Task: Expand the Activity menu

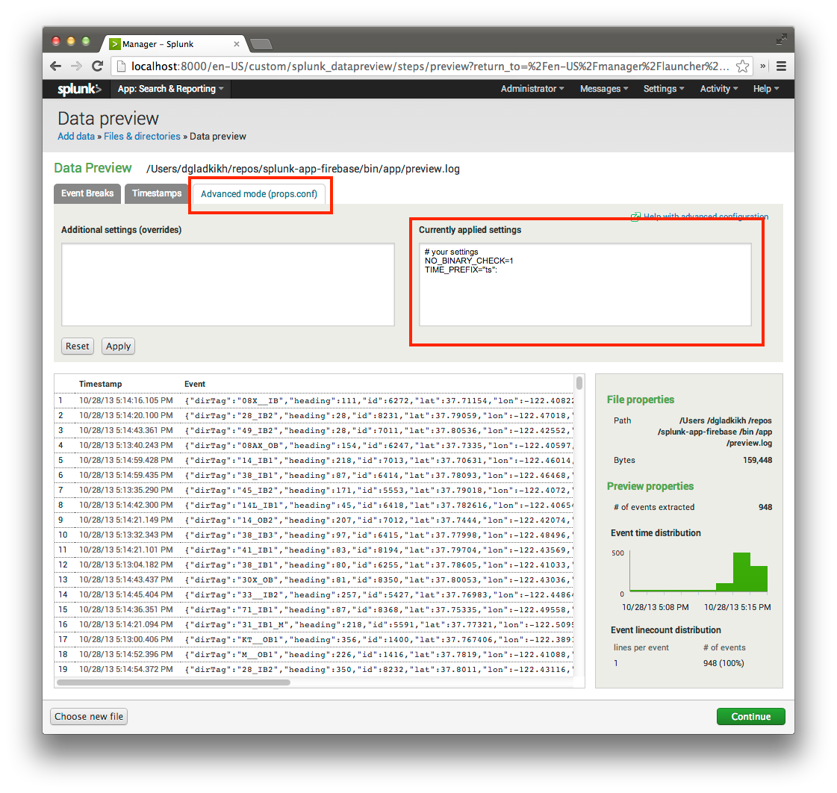Action: coord(719,89)
